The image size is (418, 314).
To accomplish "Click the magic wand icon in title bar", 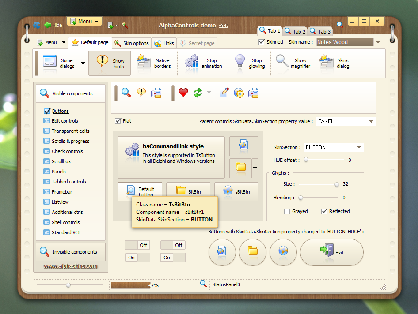I will click(125, 25).
